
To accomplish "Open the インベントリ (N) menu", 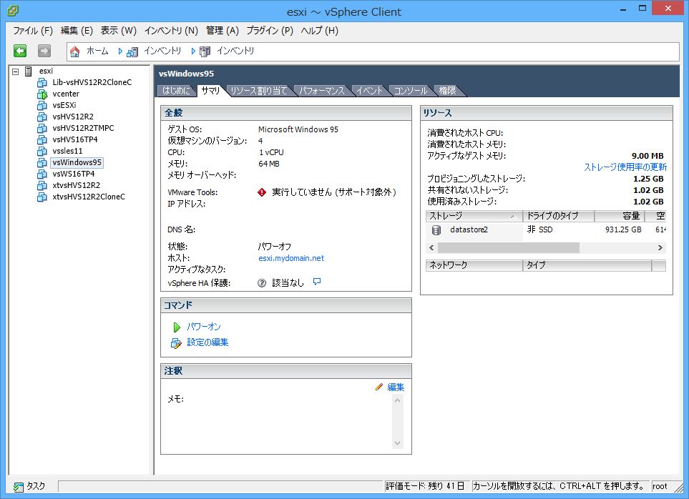I will (x=172, y=31).
